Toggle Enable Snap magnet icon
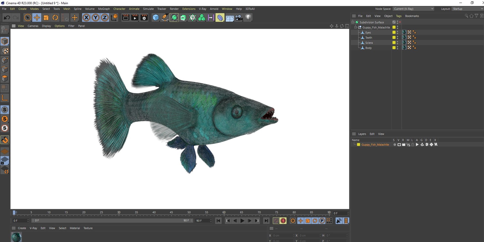Viewport: 484px width, 242px height. tap(5, 140)
